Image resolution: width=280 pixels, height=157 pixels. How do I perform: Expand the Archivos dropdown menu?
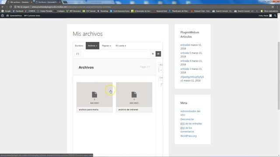pos(92,46)
